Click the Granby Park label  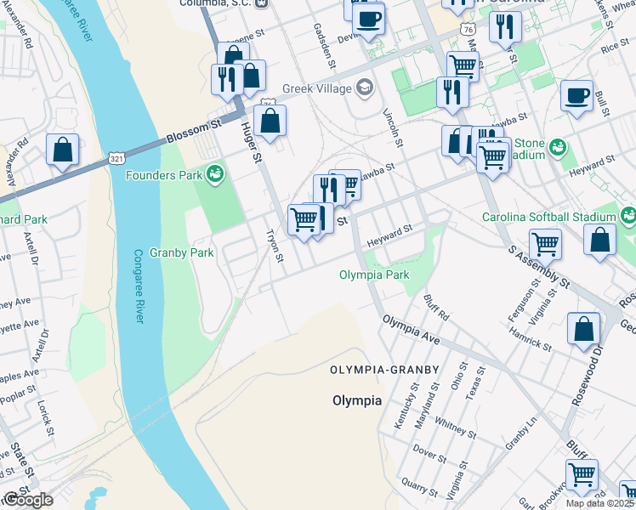(182, 253)
